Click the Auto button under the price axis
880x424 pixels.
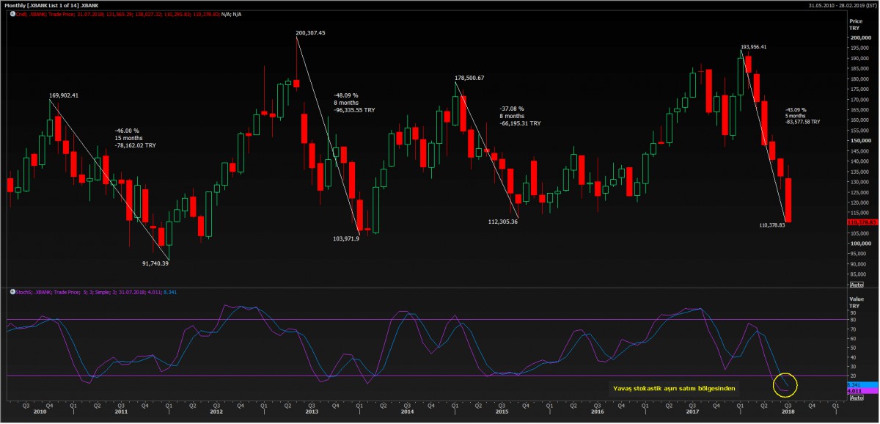click(856, 284)
